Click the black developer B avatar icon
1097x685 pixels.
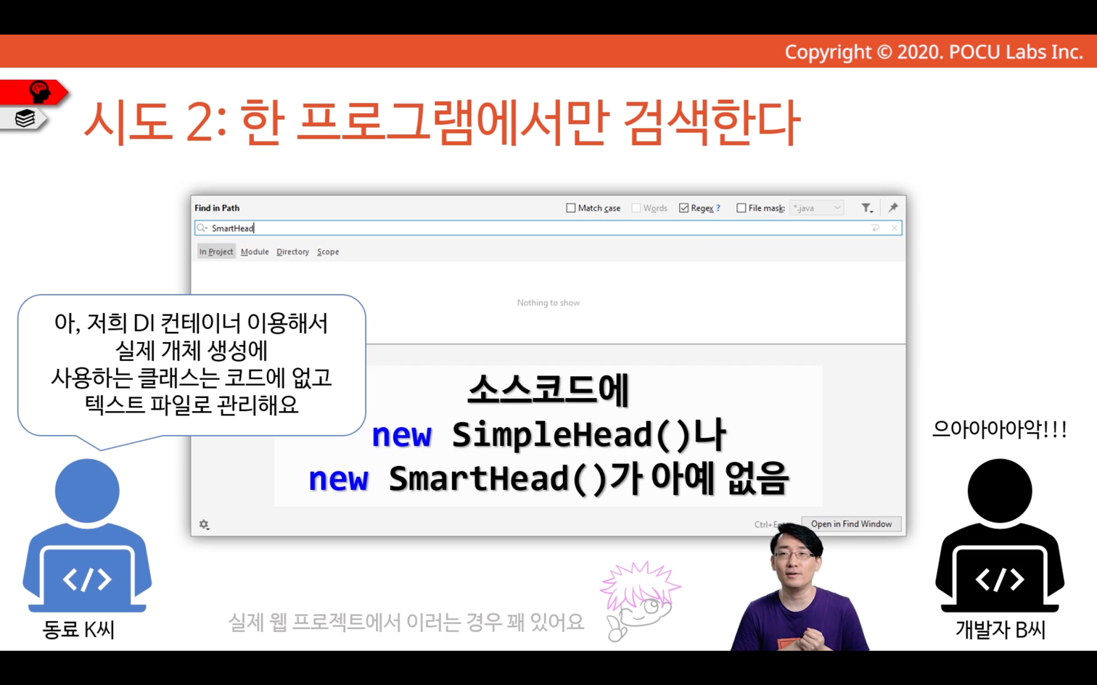point(1000,535)
